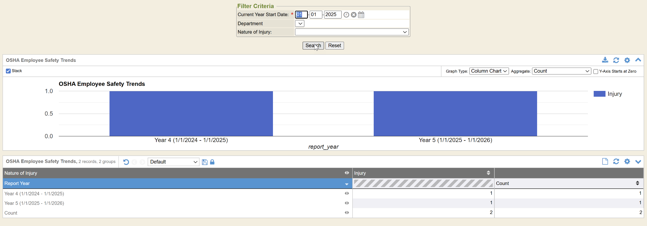This screenshot has width=647, height=226.
Task: Click the clock icon beside the date
Action: click(346, 15)
